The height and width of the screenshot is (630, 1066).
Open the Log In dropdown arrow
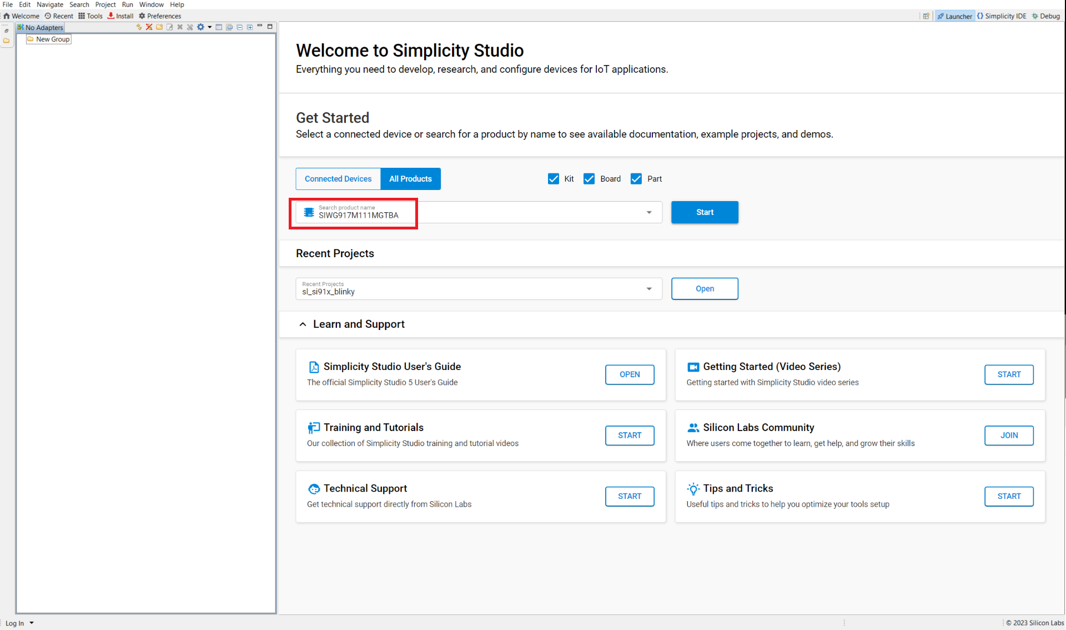32,623
